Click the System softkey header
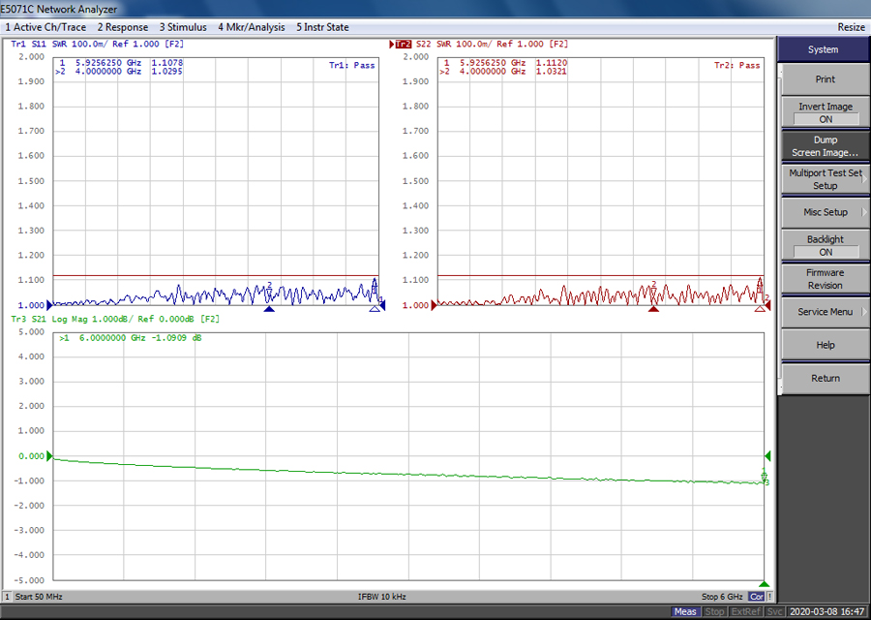 pyautogui.click(x=824, y=49)
